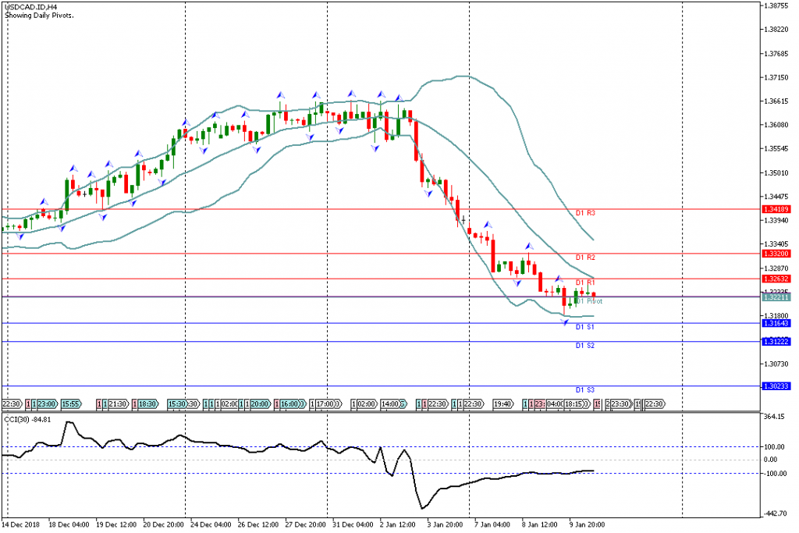This screenshot has width=799, height=533.
Task: Open the 21:30 calendar event marker
Action: tap(118, 404)
